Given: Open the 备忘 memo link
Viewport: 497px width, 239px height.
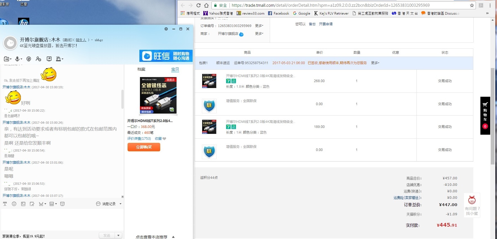Looking at the screenshot, I should [x=312, y=24].
